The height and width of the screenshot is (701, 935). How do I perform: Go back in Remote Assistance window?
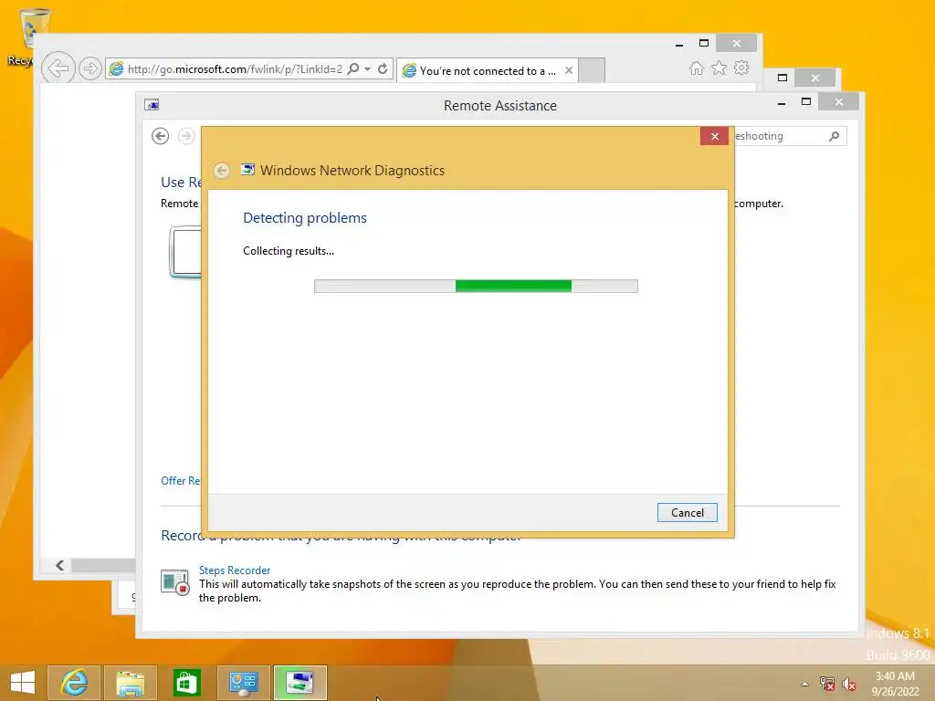[x=161, y=137]
